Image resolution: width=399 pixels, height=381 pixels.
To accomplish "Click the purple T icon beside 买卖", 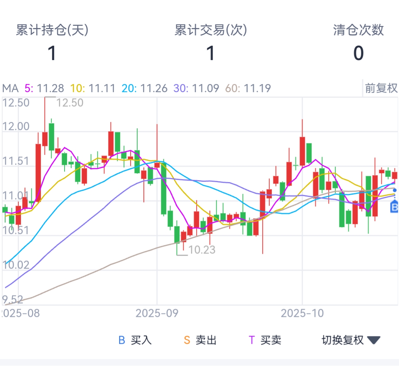I will tap(252, 340).
